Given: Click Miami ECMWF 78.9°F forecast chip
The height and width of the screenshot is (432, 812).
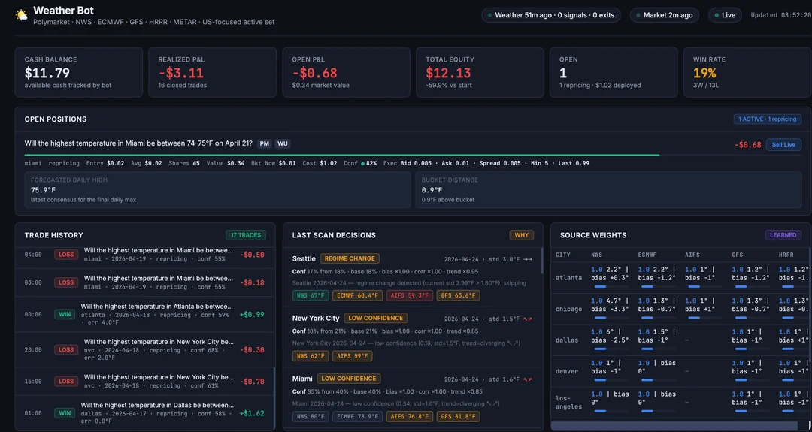Looking at the screenshot, I should pyautogui.click(x=358, y=416).
